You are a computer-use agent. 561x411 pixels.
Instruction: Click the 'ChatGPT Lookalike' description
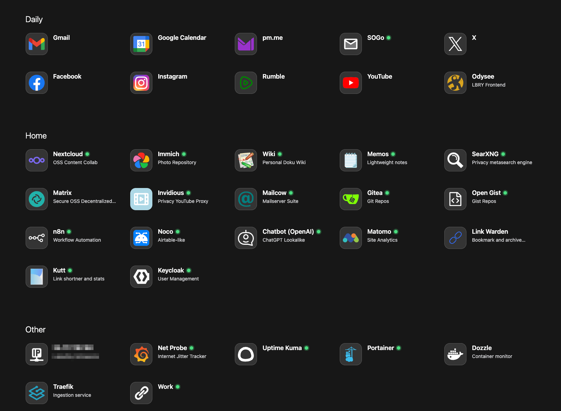point(284,240)
